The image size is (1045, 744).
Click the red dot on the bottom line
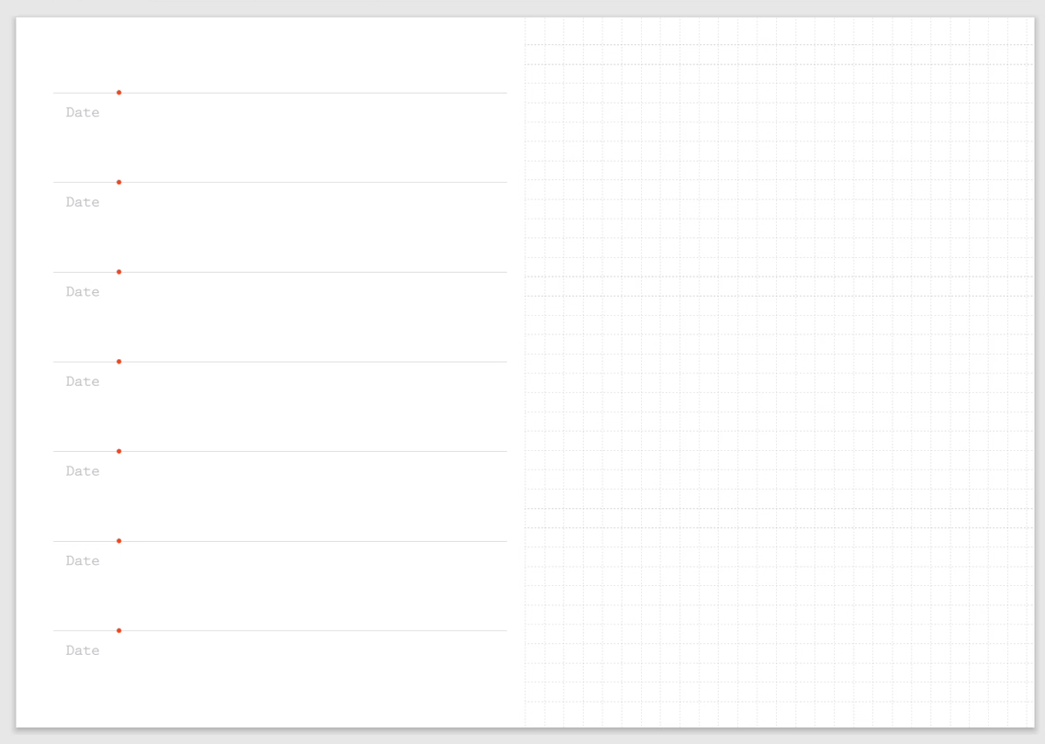click(118, 631)
